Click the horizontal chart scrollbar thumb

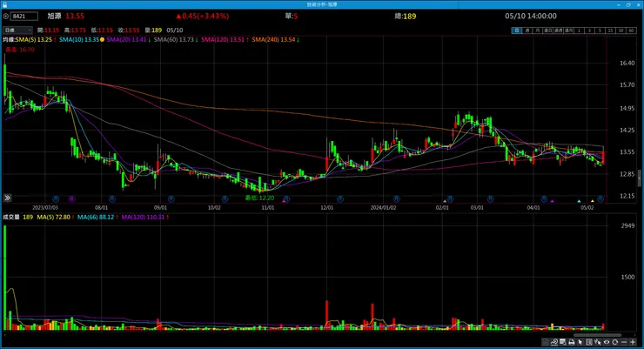click(x=597, y=335)
